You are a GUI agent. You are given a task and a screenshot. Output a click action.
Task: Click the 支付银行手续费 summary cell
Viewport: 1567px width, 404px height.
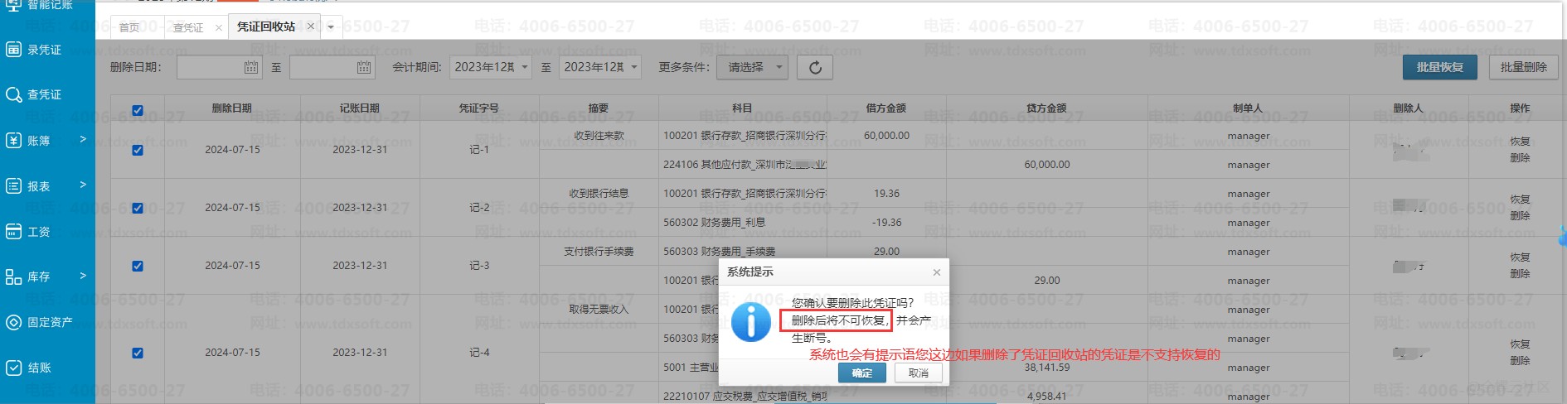point(599,252)
